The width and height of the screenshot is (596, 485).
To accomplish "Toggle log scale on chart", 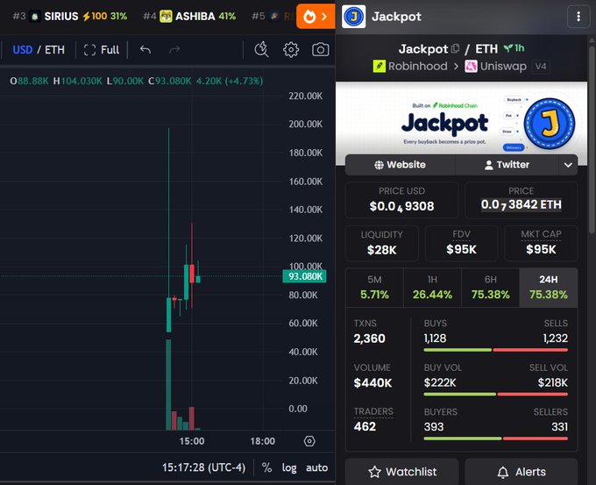I will click(x=289, y=467).
